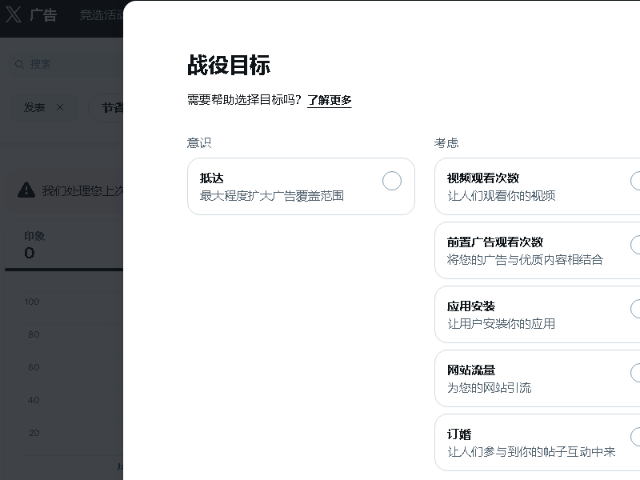Click the search magnifier icon
The height and width of the screenshot is (480, 640).
click(20, 64)
